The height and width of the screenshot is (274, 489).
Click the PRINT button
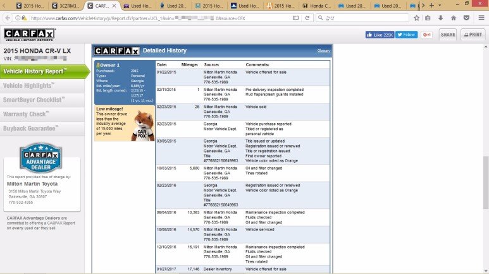click(473, 35)
